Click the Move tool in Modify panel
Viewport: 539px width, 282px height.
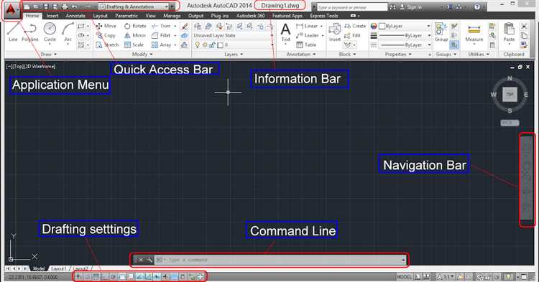(x=106, y=26)
